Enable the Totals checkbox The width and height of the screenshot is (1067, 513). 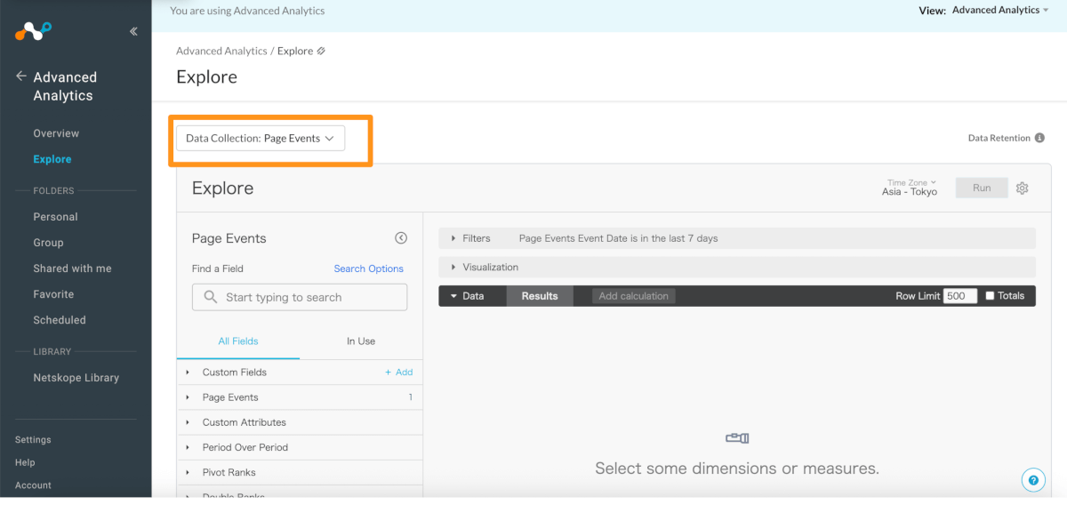[x=990, y=296]
